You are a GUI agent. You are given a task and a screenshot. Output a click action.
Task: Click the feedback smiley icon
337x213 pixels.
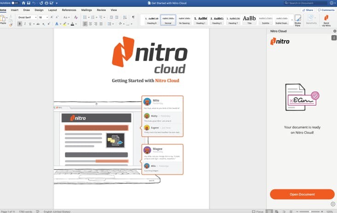tap(331, 3)
